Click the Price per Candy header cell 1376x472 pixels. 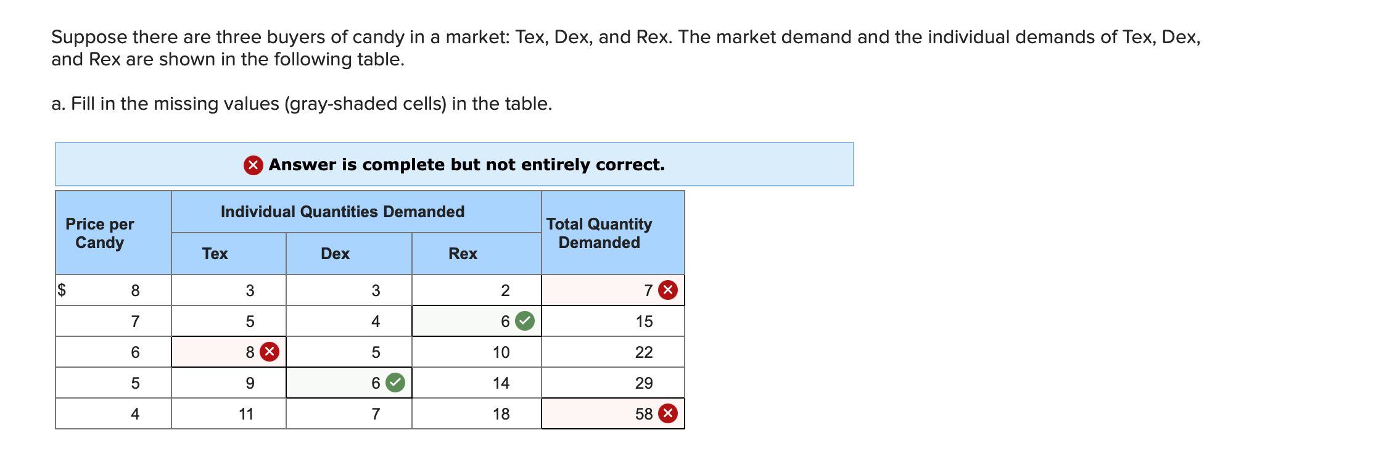point(101,233)
